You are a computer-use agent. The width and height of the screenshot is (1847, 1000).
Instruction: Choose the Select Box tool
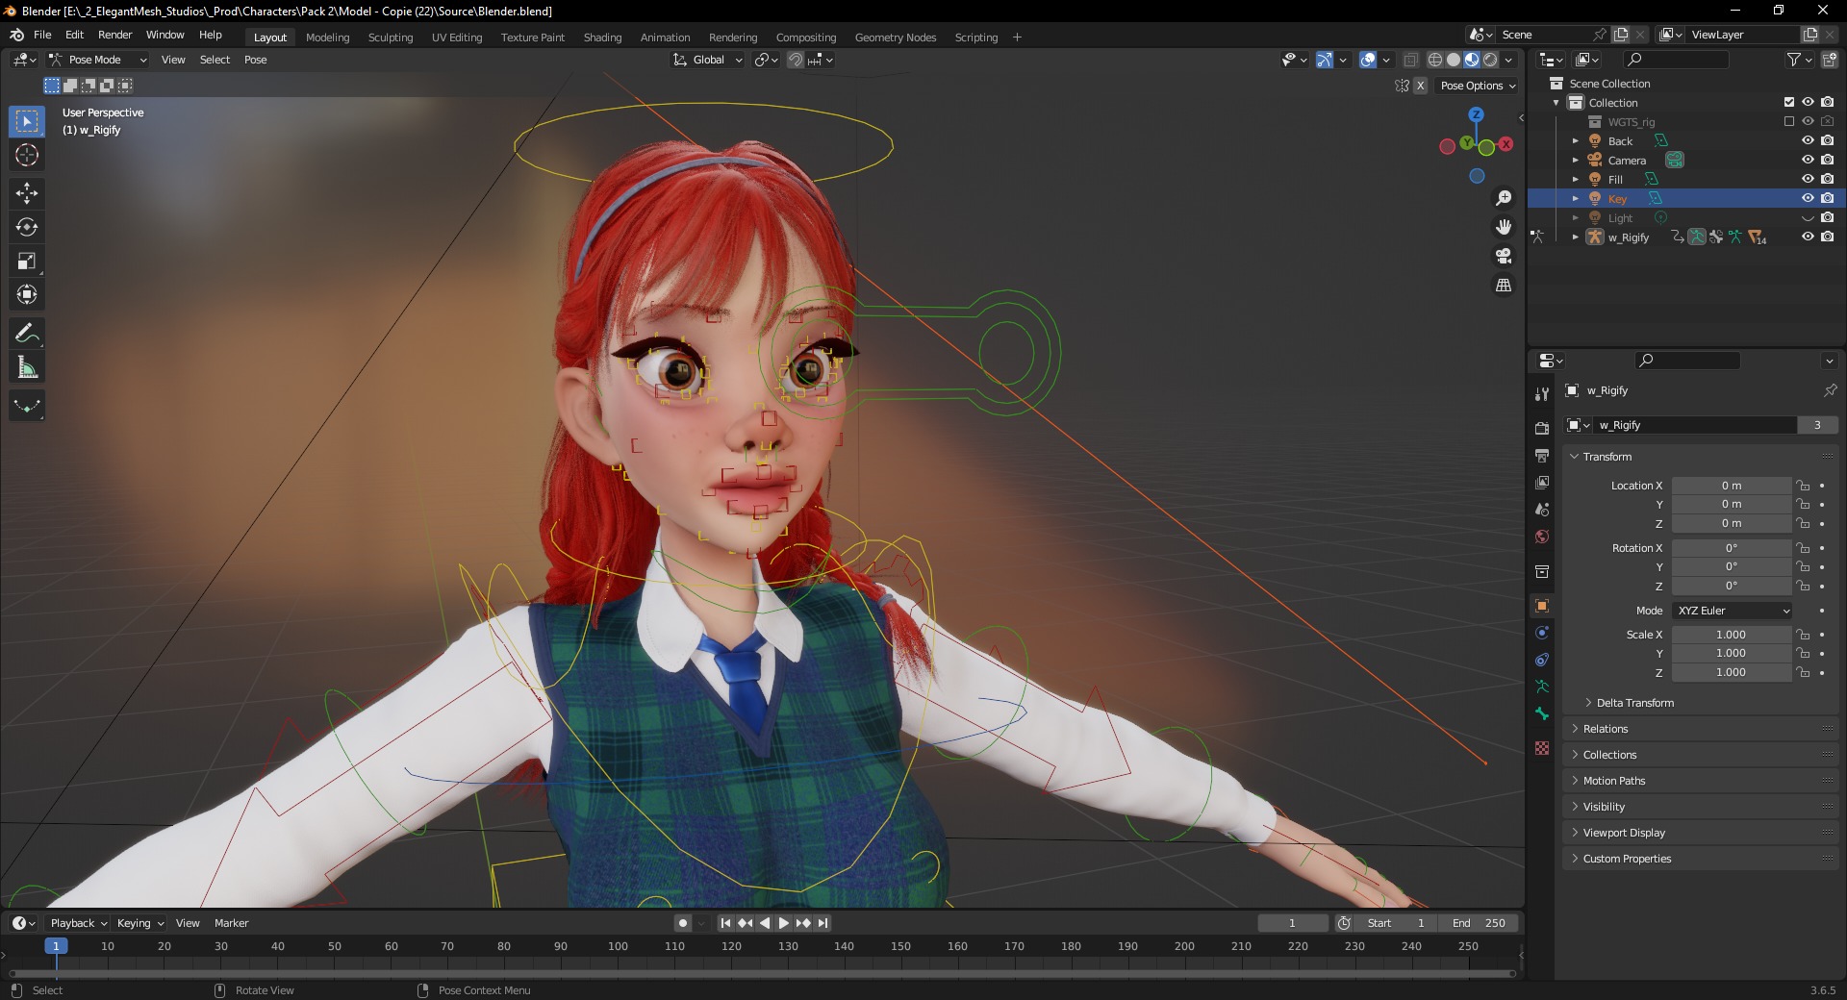pyautogui.click(x=27, y=121)
